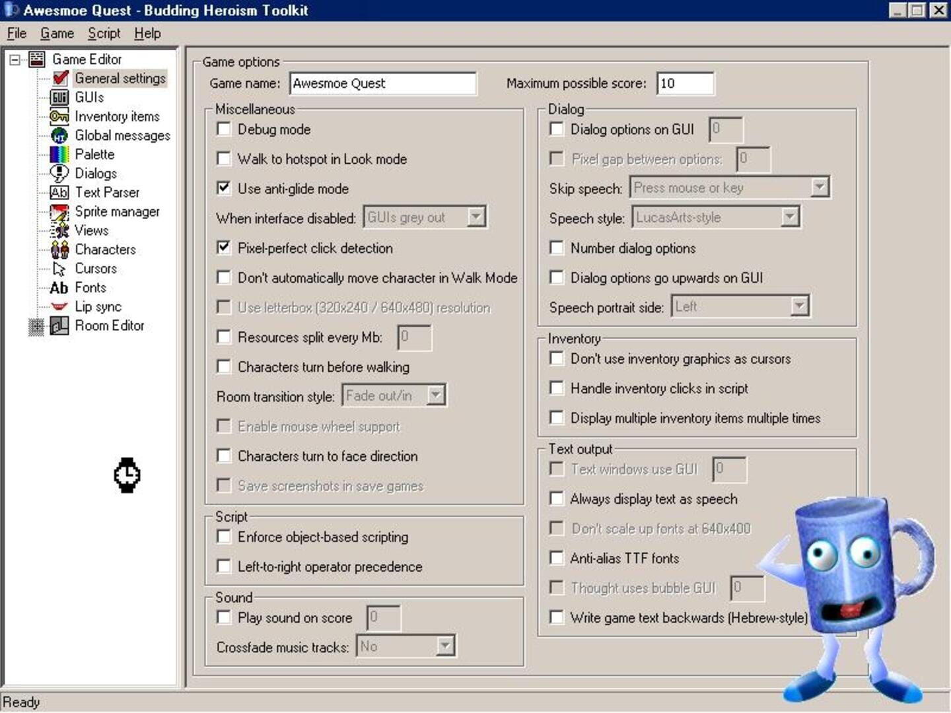Uncheck Use anti-glide mode
This screenshot has width=951, height=713.
tap(224, 188)
